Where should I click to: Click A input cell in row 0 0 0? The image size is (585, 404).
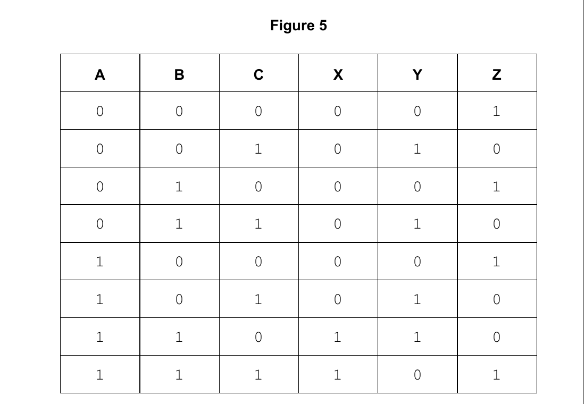pyautogui.click(x=100, y=111)
